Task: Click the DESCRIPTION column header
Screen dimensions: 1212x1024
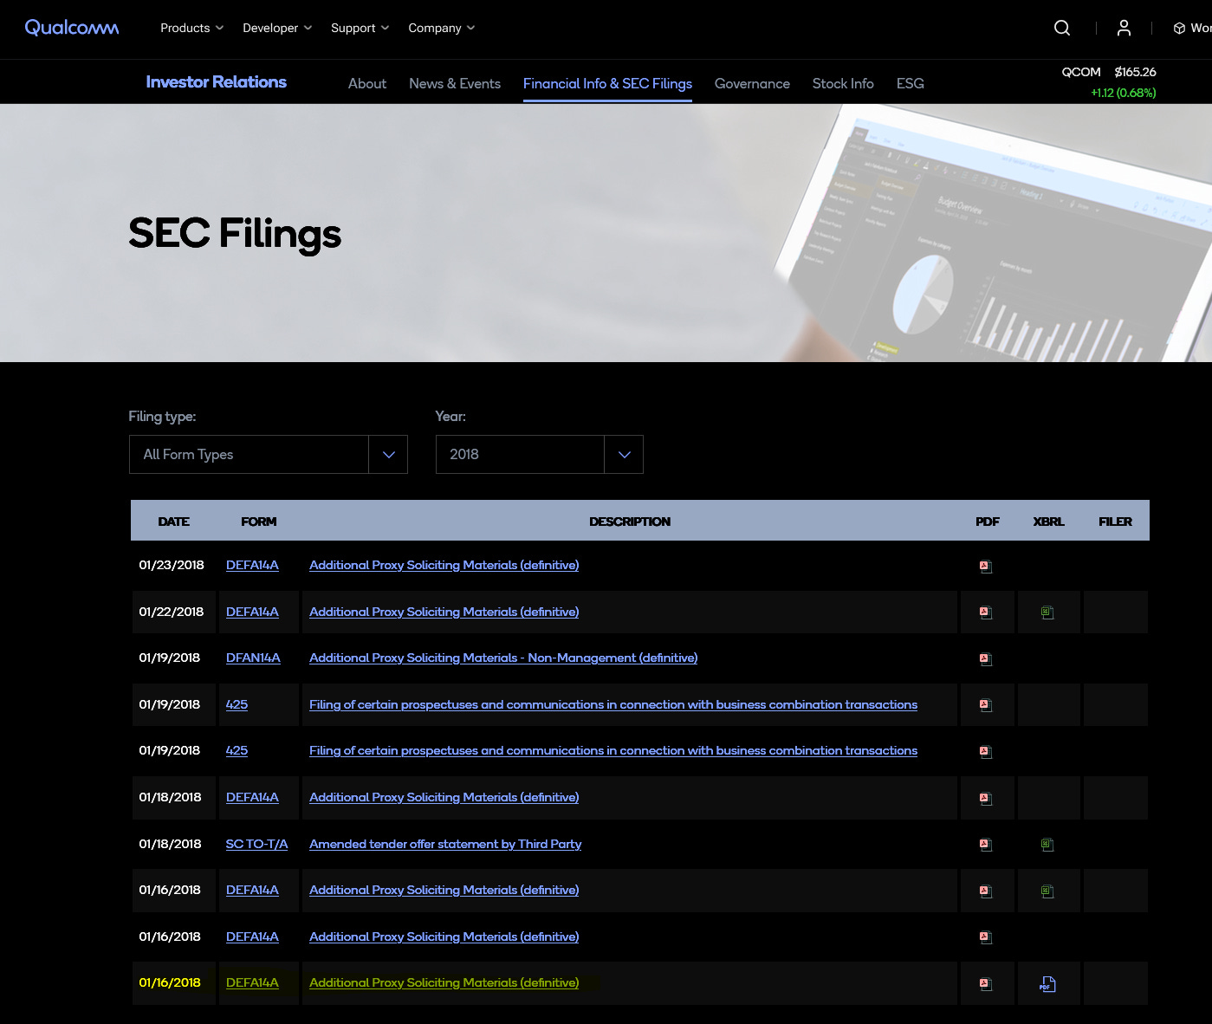Action: [x=630, y=522]
